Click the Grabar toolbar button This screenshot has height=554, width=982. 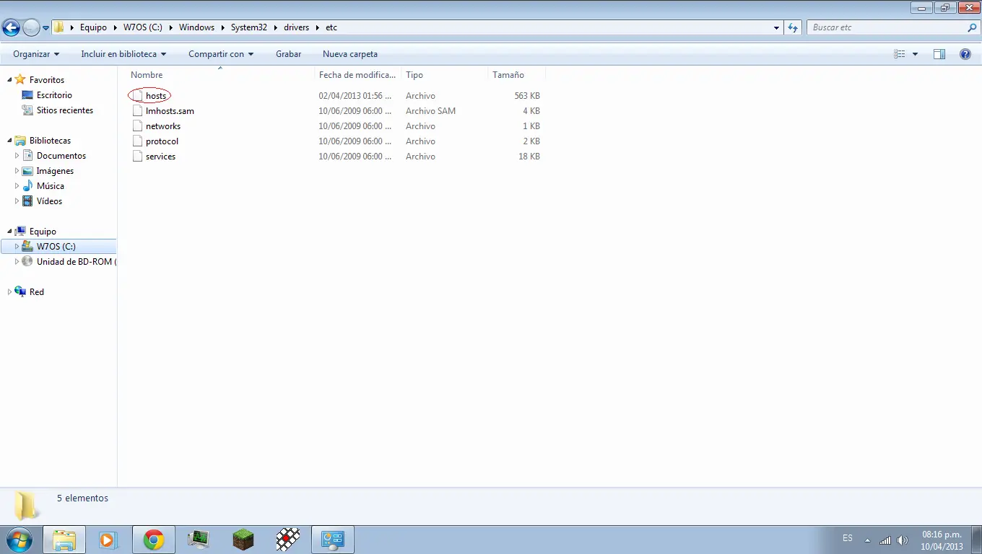pos(288,54)
